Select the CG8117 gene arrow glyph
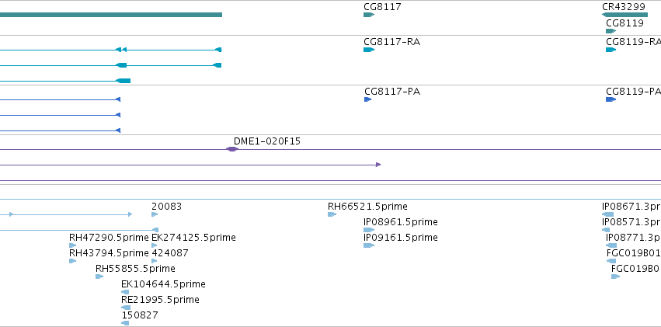This screenshot has height=327, width=661. tap(369, 15)
